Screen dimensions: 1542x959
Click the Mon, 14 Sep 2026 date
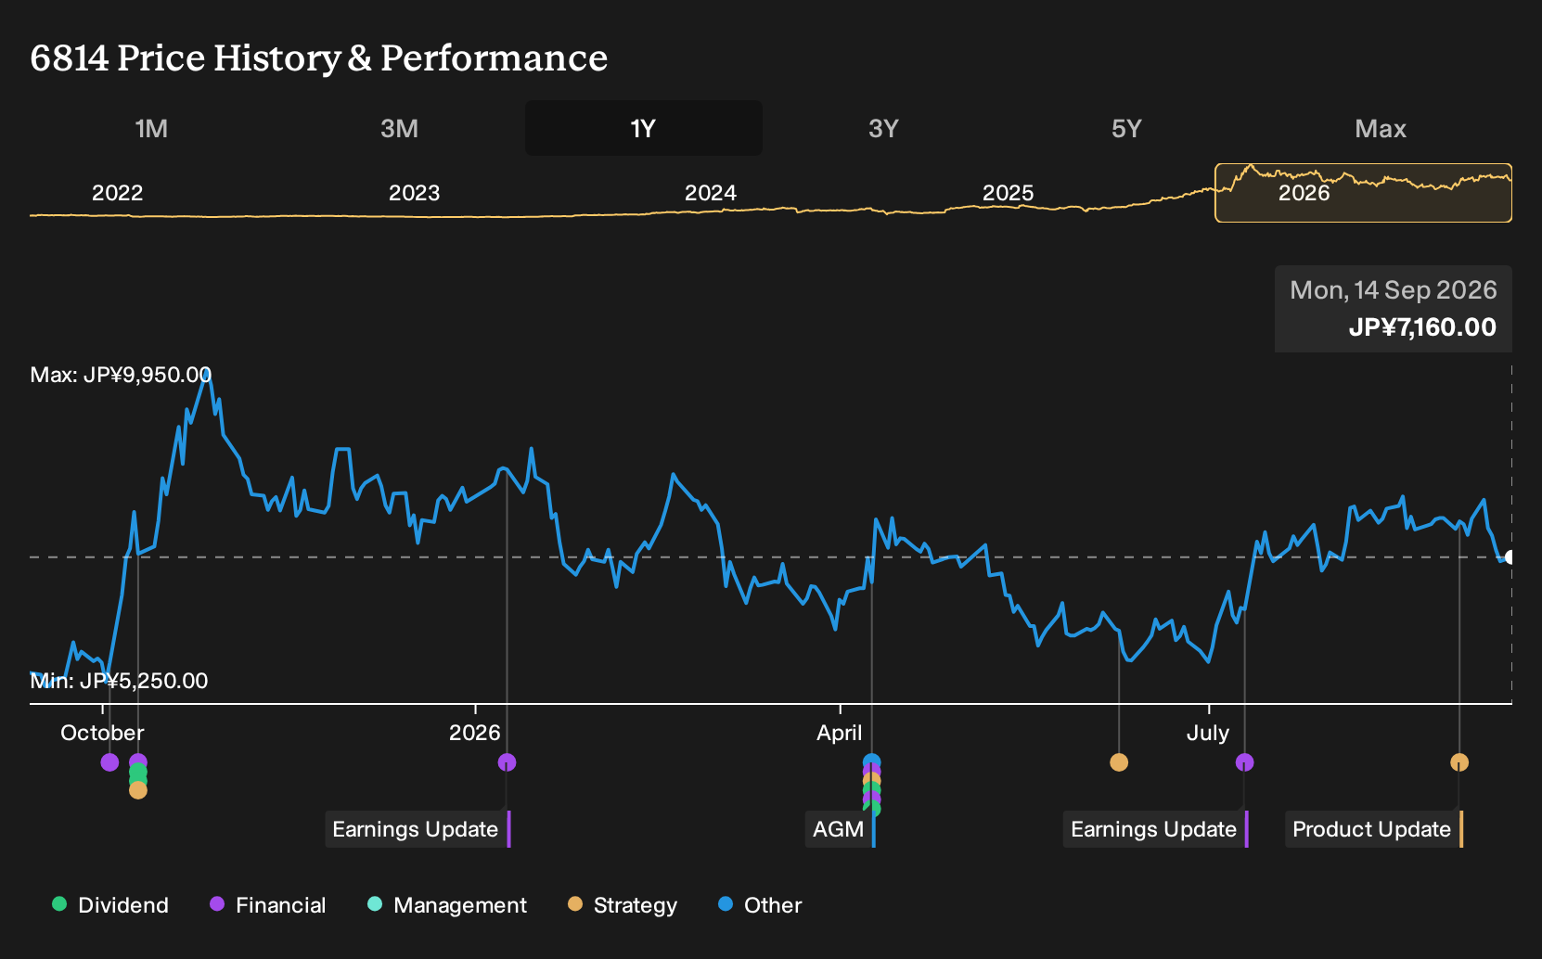[x=1394, y=290]
